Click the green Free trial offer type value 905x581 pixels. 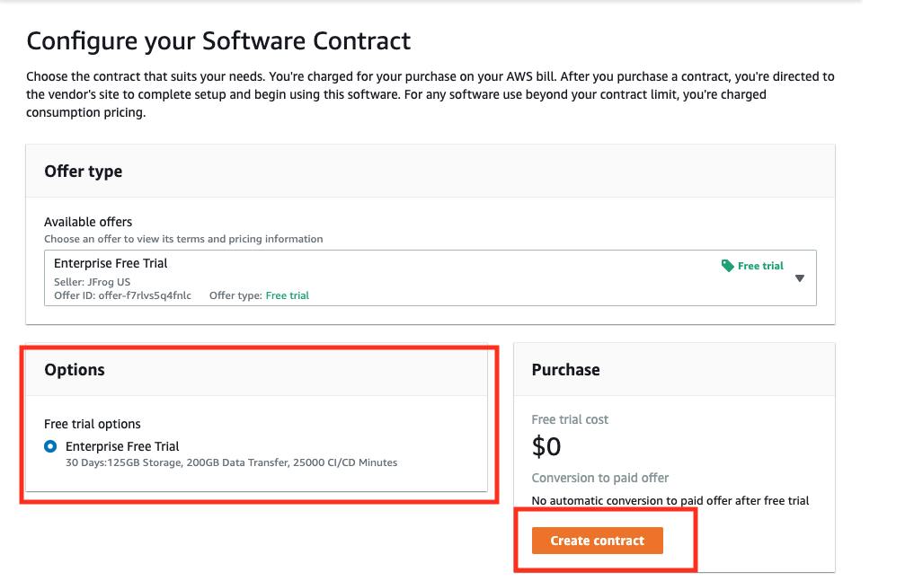click(x=287, y=295)
